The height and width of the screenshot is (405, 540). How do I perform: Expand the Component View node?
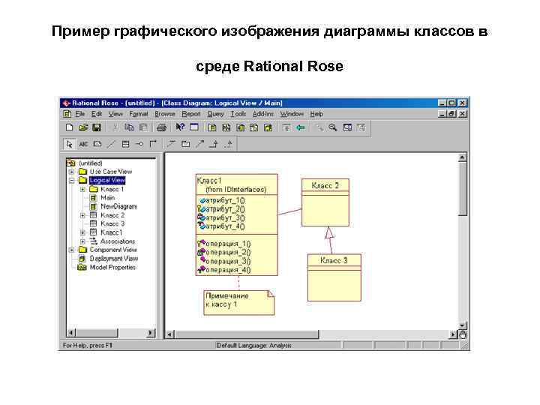click(x=72, y=250)
